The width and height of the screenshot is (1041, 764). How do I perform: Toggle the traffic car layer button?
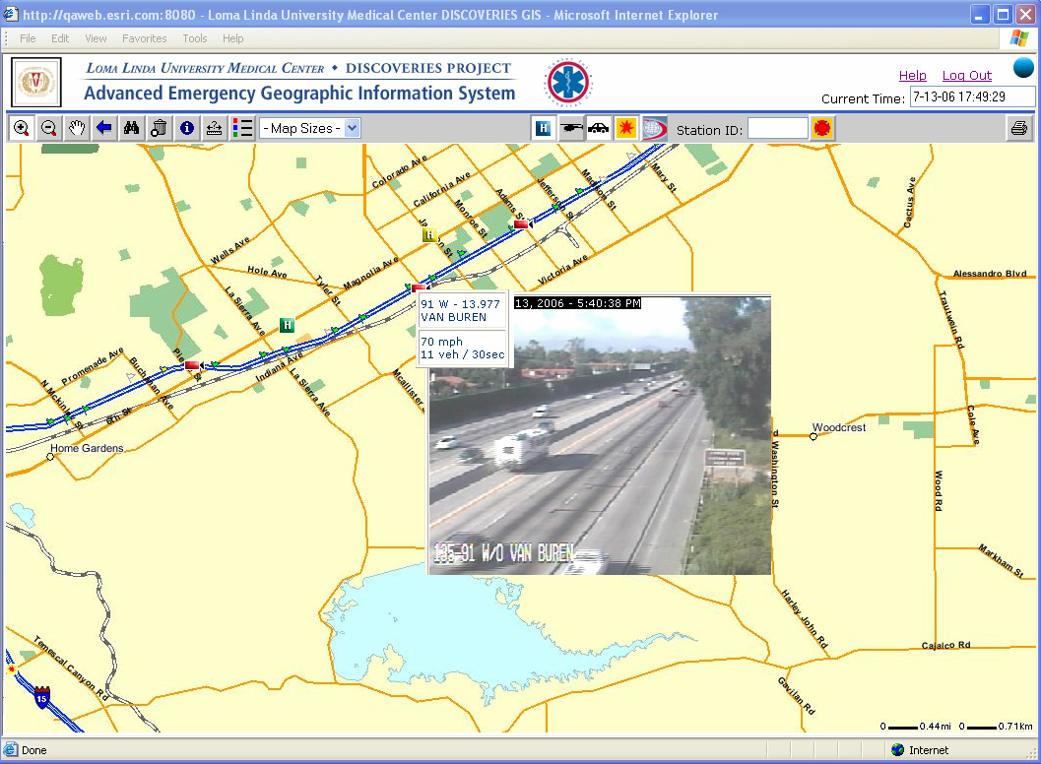tap(598, 128)
